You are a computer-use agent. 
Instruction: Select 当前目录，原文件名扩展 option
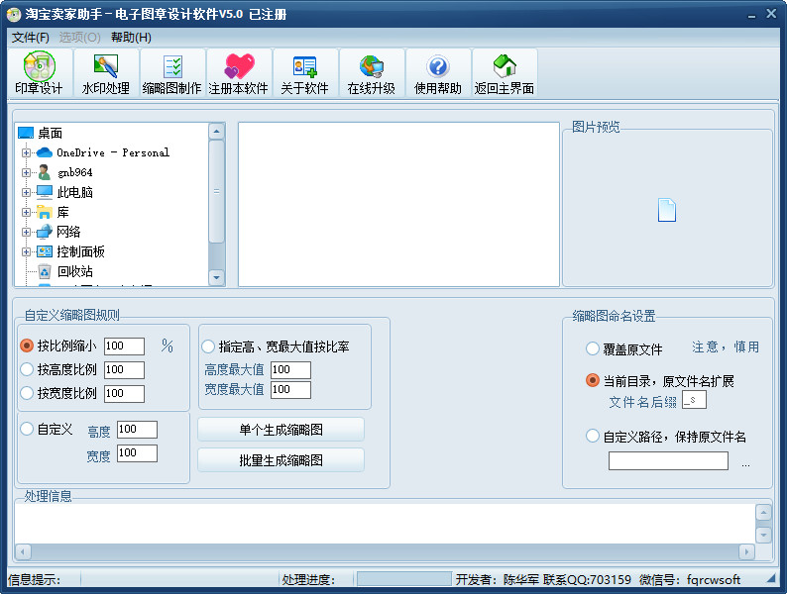593,380
